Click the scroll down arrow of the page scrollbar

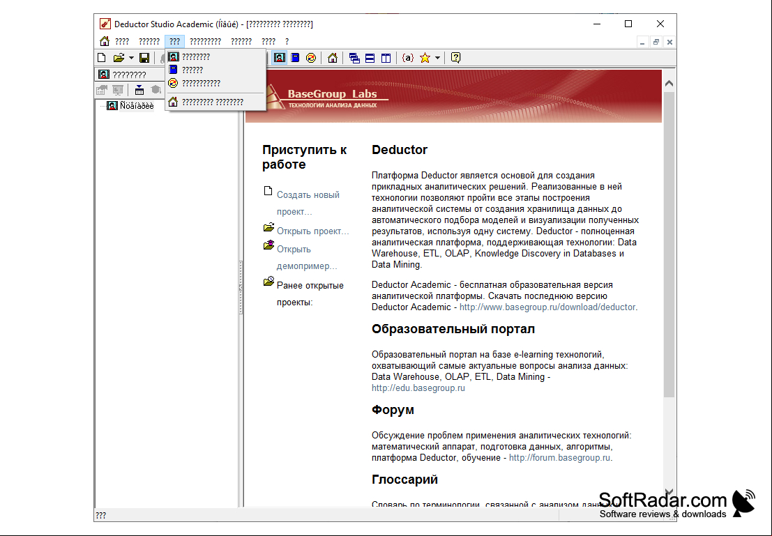click(669, 491)
